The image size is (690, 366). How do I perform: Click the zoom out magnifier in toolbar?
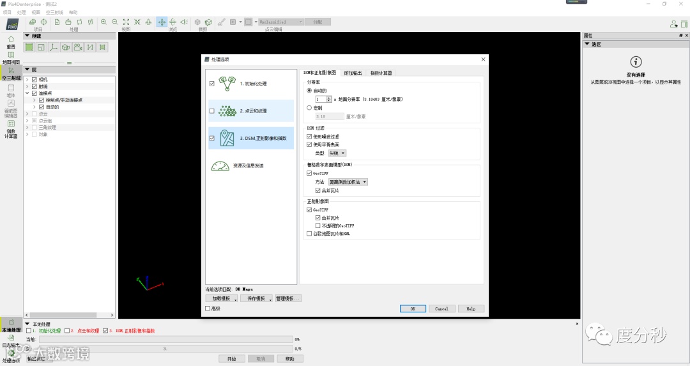pyautogui.click(x=115, y=22)
